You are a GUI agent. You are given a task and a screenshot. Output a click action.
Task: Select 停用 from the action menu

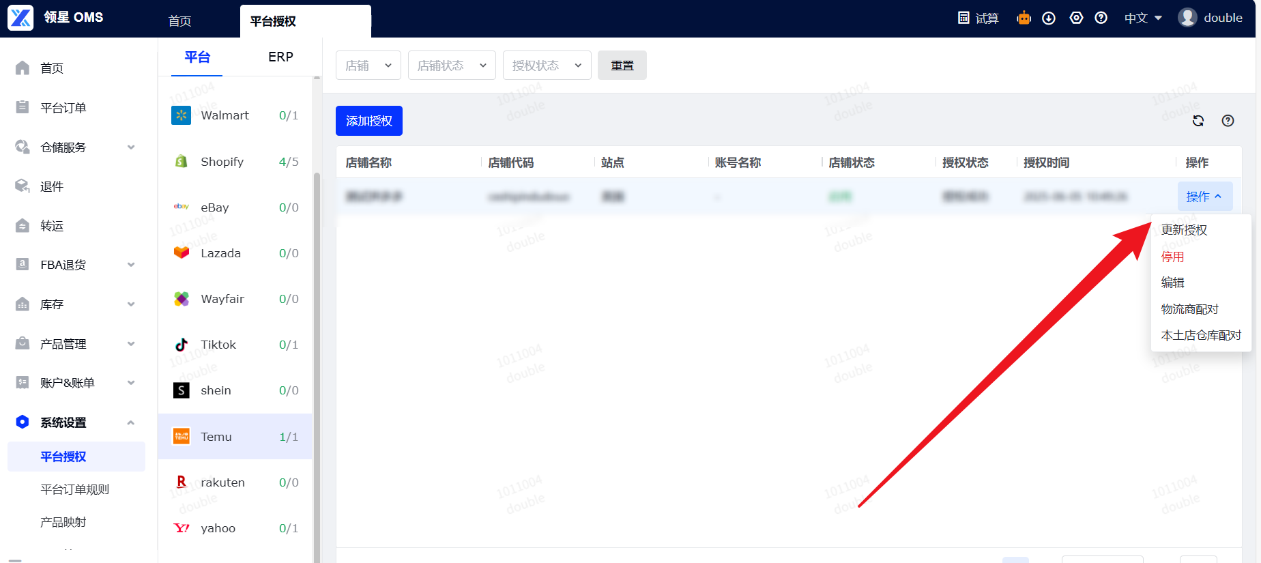[x=1172, y=257]
